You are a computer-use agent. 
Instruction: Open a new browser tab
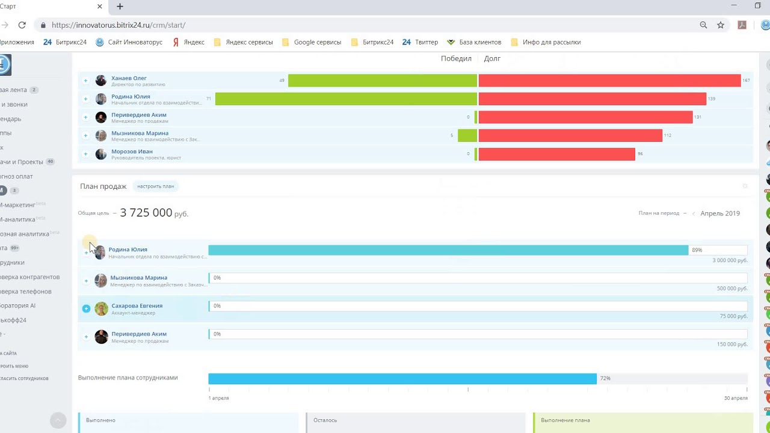pyautogui.click(x=120, y=7)
